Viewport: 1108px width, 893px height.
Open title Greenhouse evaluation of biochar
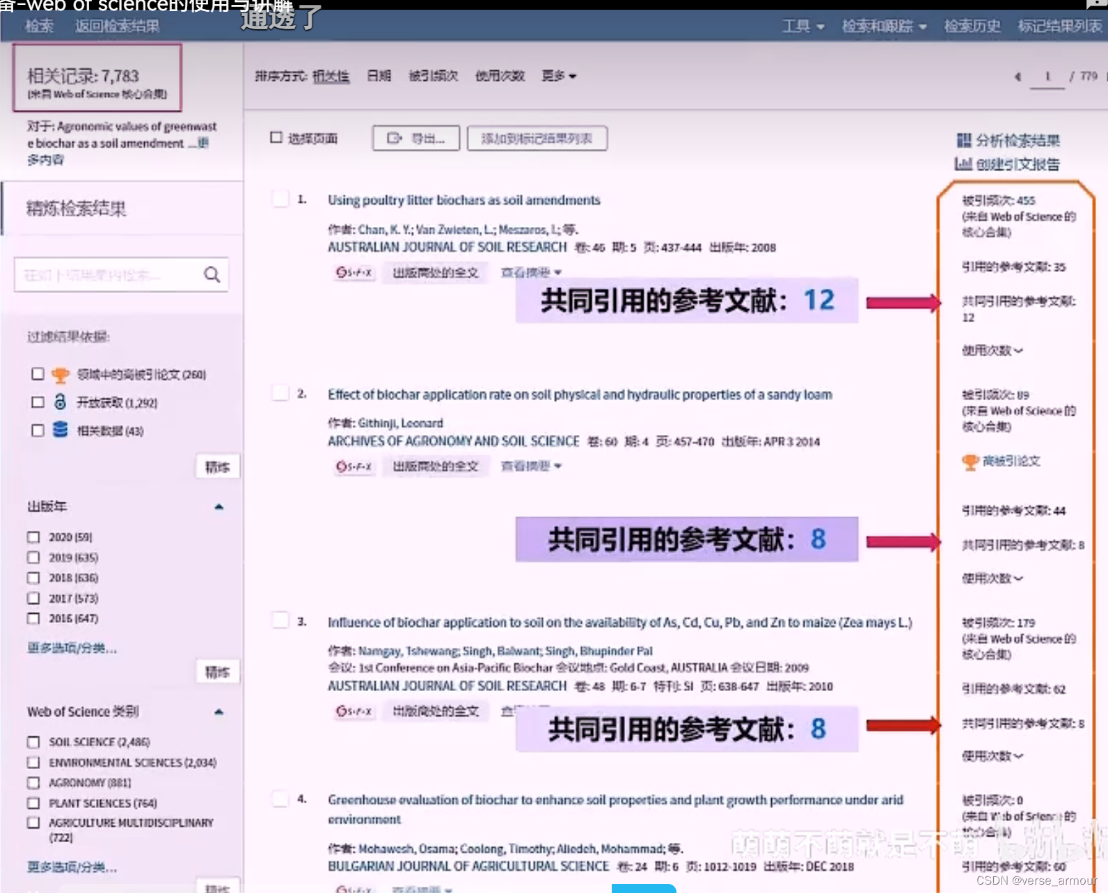[x=615, y=809]
